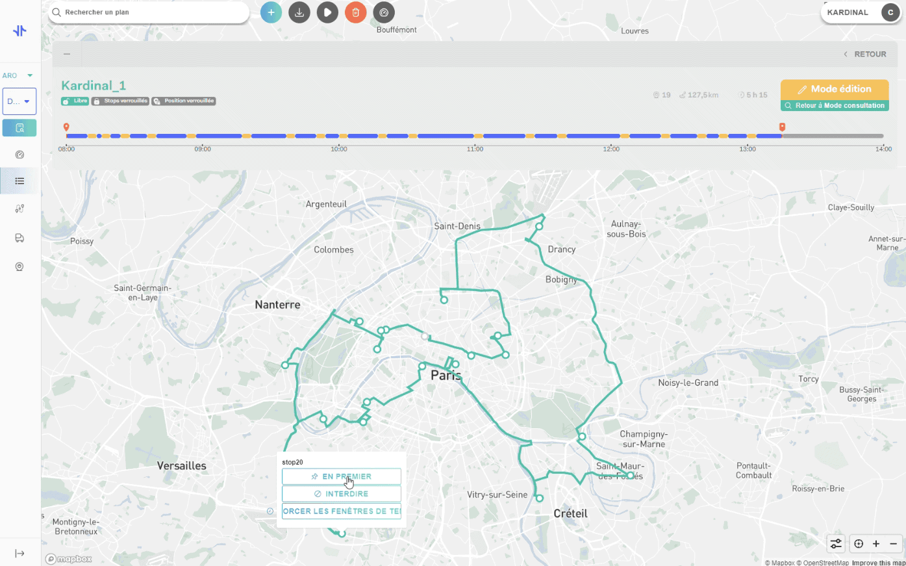Click the RETOUR link
Viewport: 906px width, 566px height.
point(865,54)
